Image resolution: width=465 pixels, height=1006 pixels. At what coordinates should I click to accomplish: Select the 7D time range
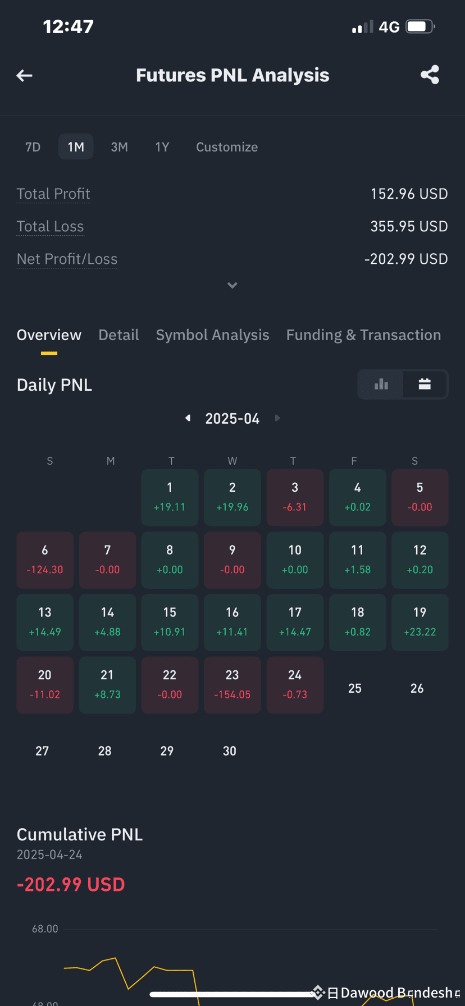(x=33, y=147)
